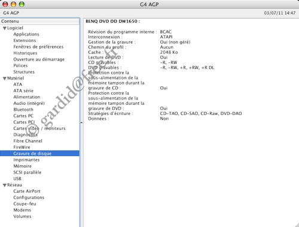299x227 pixels.
Task: Collapse the Matériel section triangle
Action: tap(5, 78)
